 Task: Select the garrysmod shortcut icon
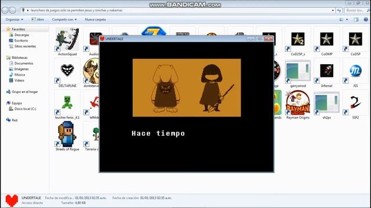tap(298, 71)
